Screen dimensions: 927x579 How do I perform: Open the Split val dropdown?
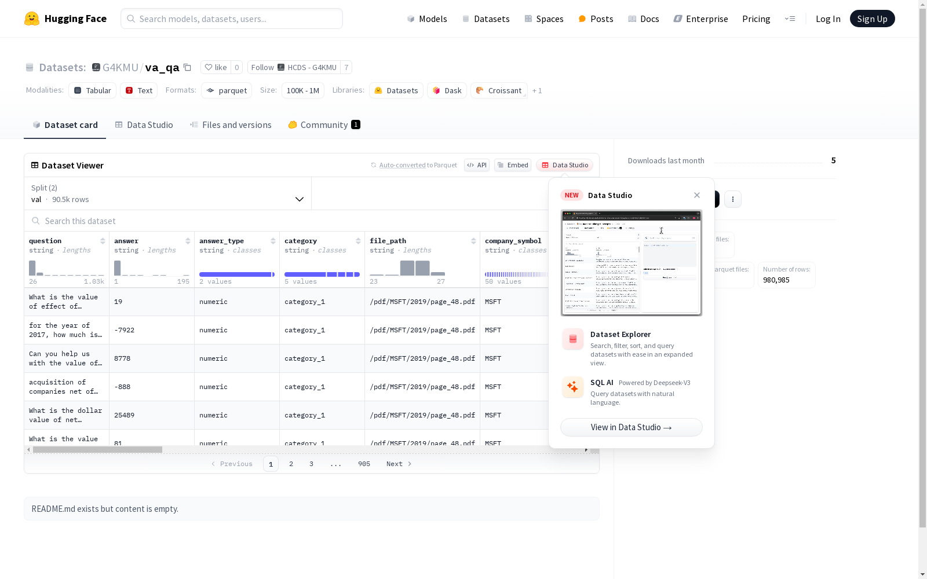click(x=167, y=193)
